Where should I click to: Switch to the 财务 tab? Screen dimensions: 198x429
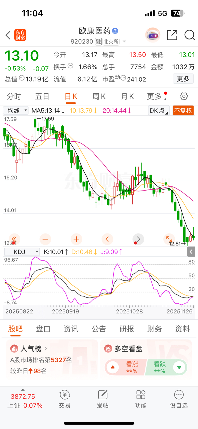coord(154,329)
